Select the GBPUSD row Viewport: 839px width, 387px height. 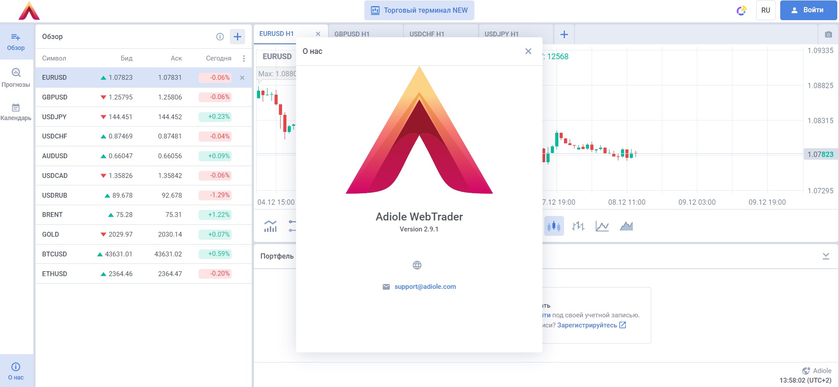[x=143, y=97]
